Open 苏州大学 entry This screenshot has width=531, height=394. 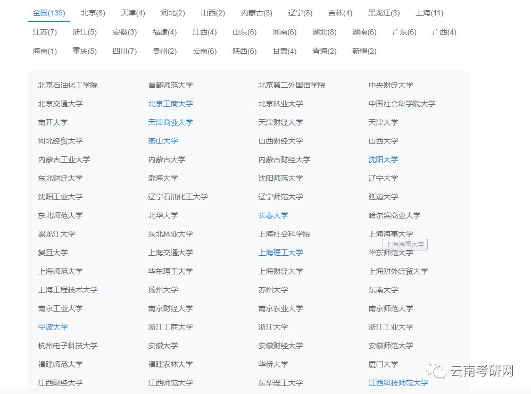(x=273, y=290)
